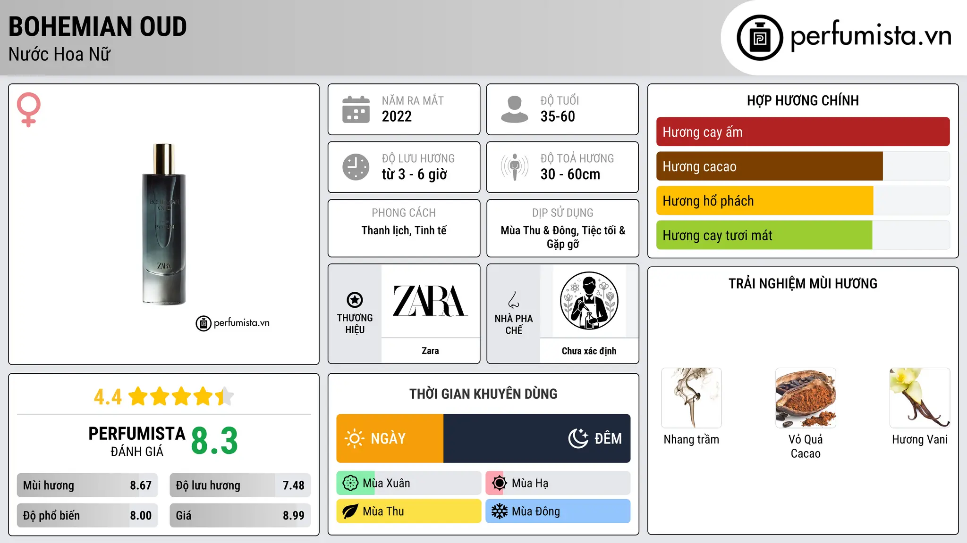967x543 pixels.
Task: Click the Giá 8.99 score bar
Action: pyautogui.click(x=240, y=516)
